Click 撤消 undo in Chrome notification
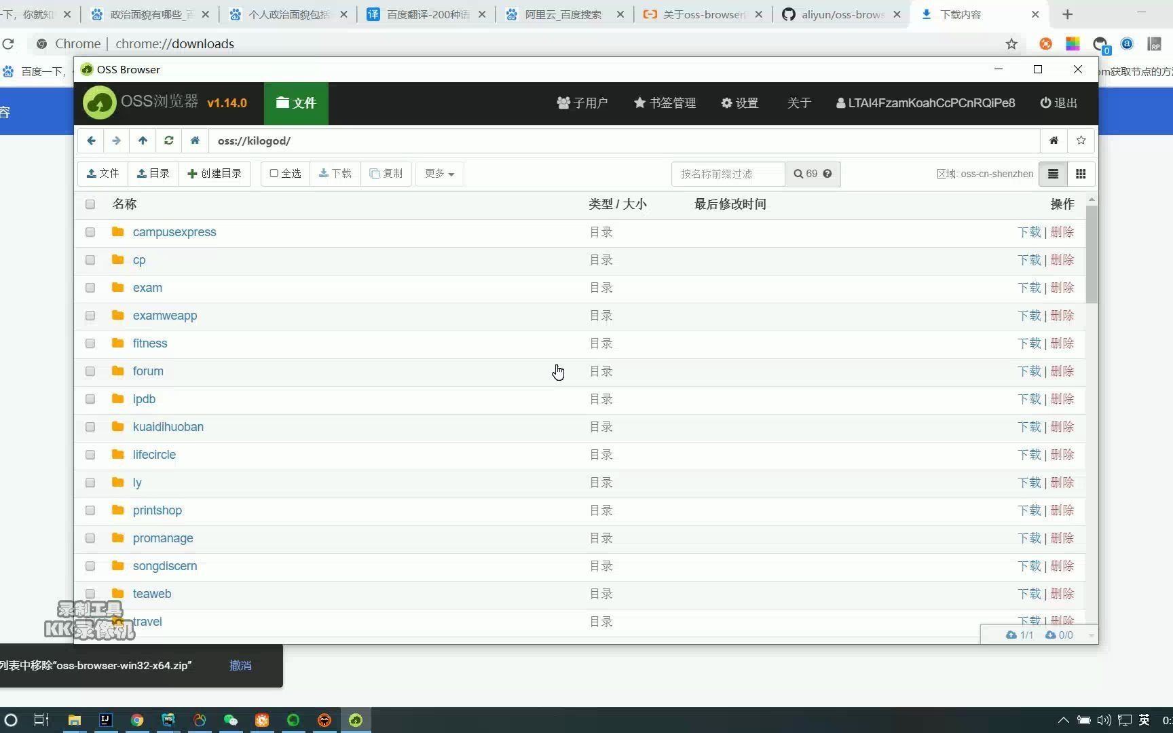This screenshot has height=733, width=1173. click(x=240, y=665)
